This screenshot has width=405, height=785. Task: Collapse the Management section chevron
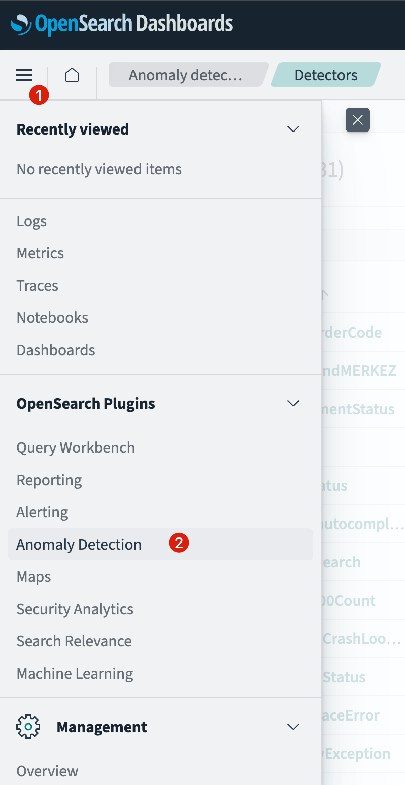(293, 727)
